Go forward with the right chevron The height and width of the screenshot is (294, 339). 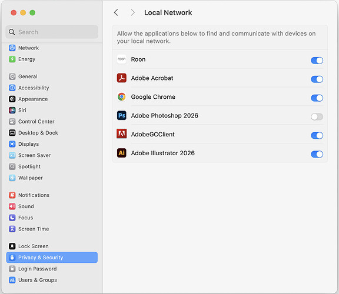click(x=132, y=12)
